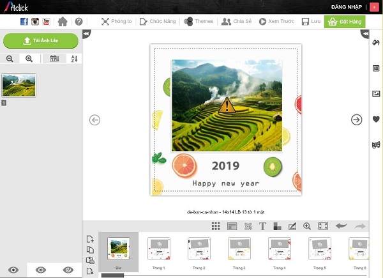383x278 pixels.
Task: Click the Facebook icon in the header
Action: pyautogui.click(x=24, y=21)
